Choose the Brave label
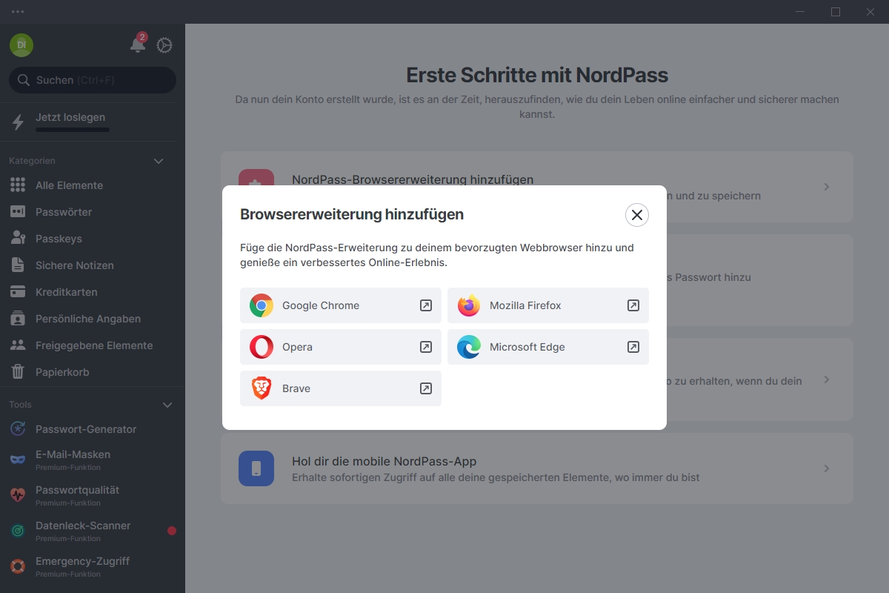Screen dimensions: 889x593 296,388
